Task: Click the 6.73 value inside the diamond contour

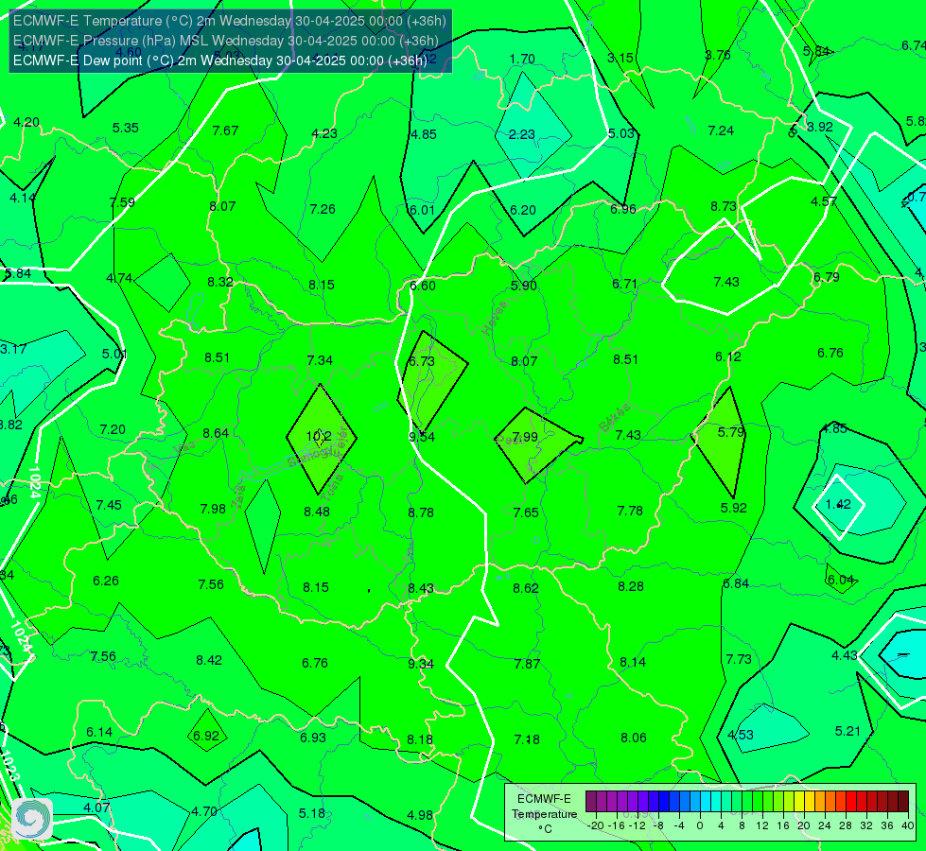Action: [422, 361]
